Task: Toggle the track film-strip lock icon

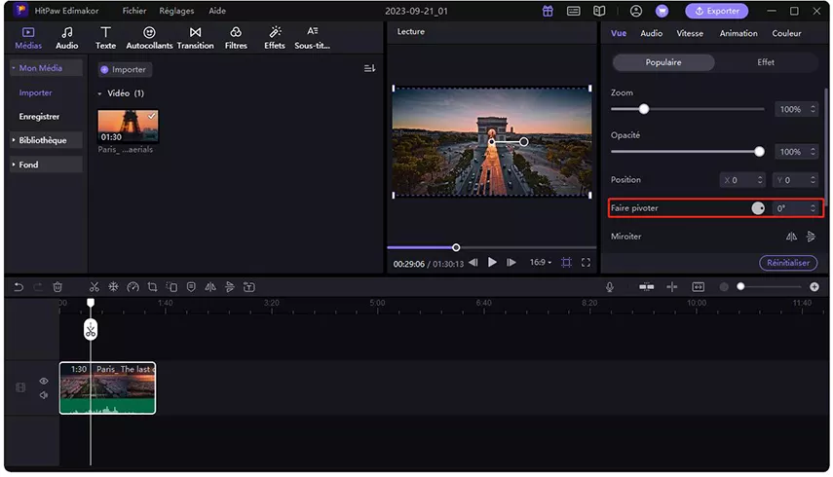Action: [20, 387]
